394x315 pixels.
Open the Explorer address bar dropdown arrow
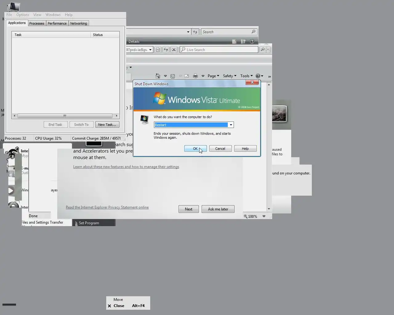[188, 32]
